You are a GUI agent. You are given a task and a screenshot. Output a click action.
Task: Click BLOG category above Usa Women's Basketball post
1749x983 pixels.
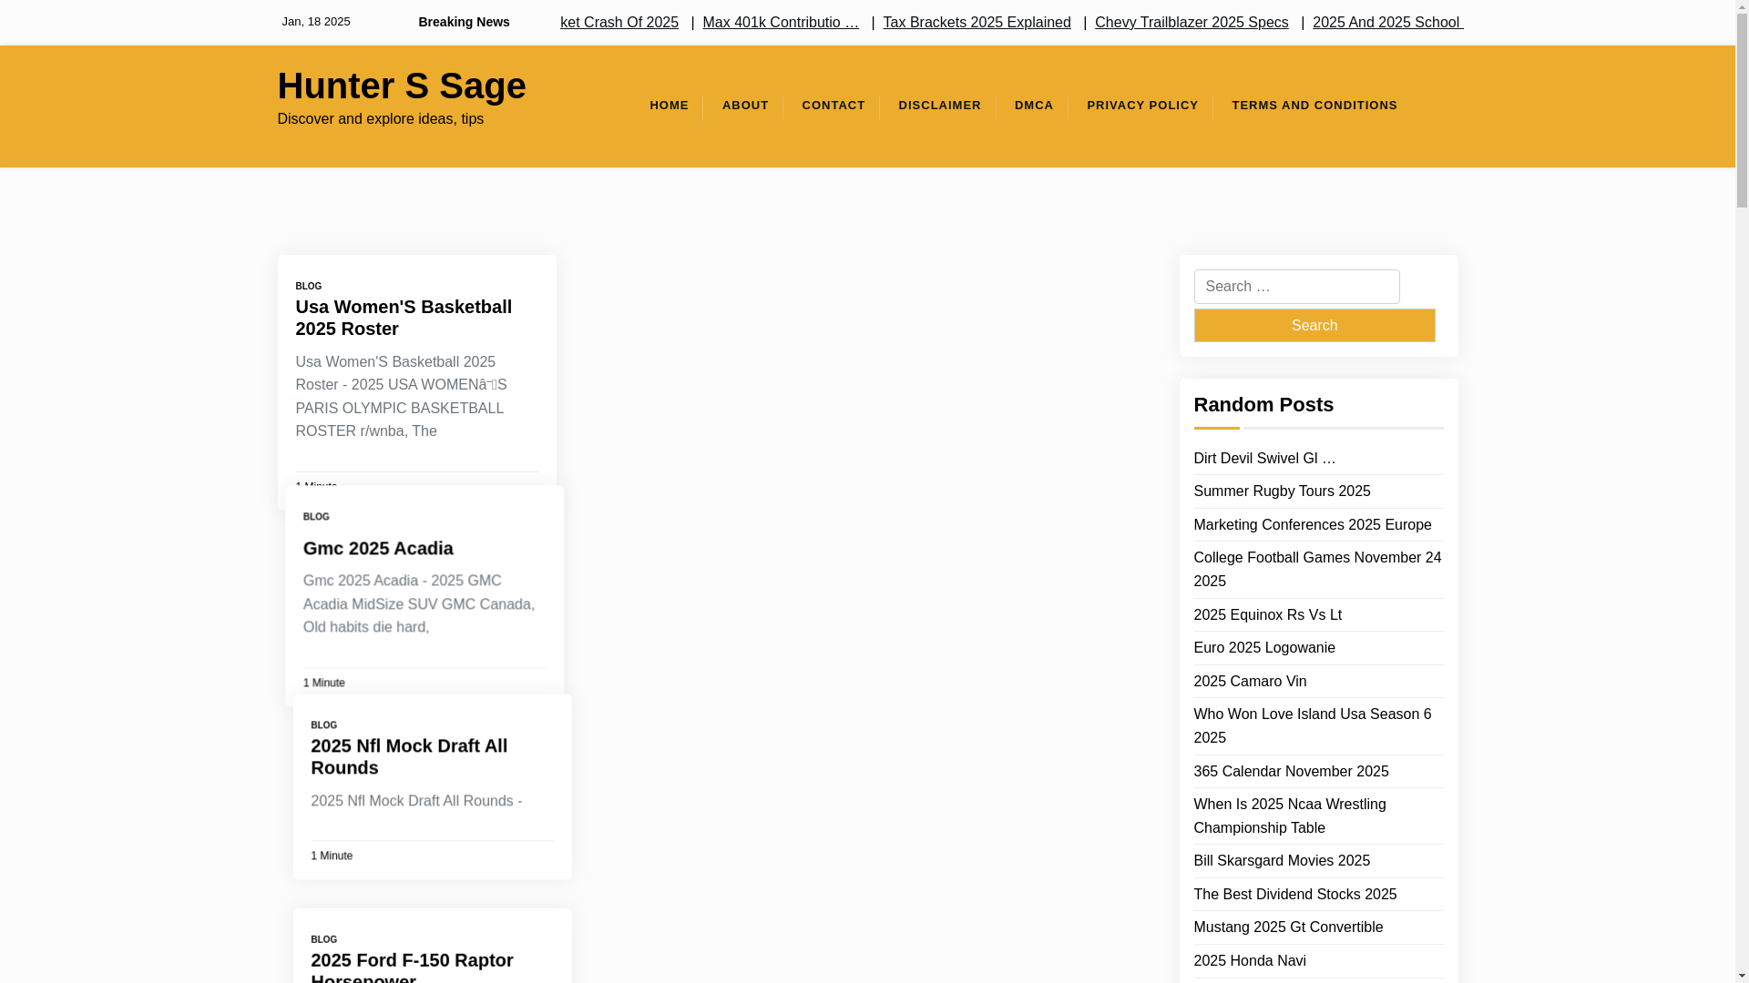click(309, 286)
